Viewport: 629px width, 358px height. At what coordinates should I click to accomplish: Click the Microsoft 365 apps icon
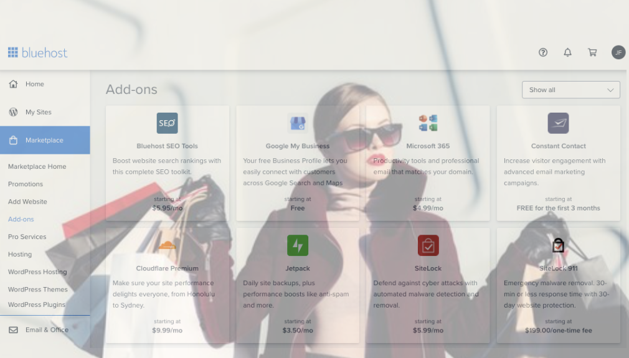(428, 123)
